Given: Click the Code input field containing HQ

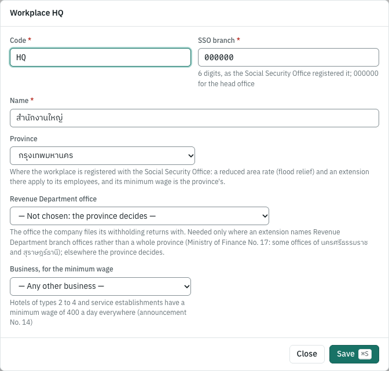Looking at the screenshot, I should click(101, 57).
